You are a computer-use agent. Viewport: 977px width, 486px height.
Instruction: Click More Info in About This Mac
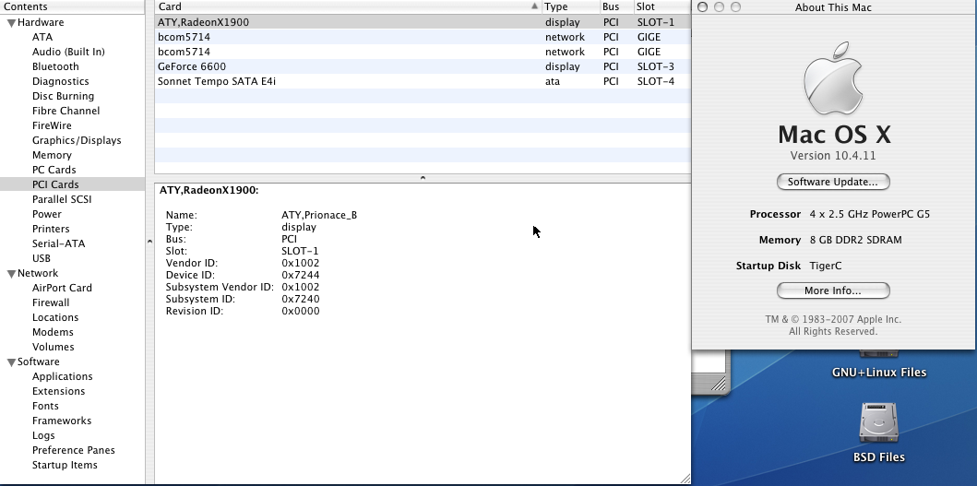click(833, 290)
